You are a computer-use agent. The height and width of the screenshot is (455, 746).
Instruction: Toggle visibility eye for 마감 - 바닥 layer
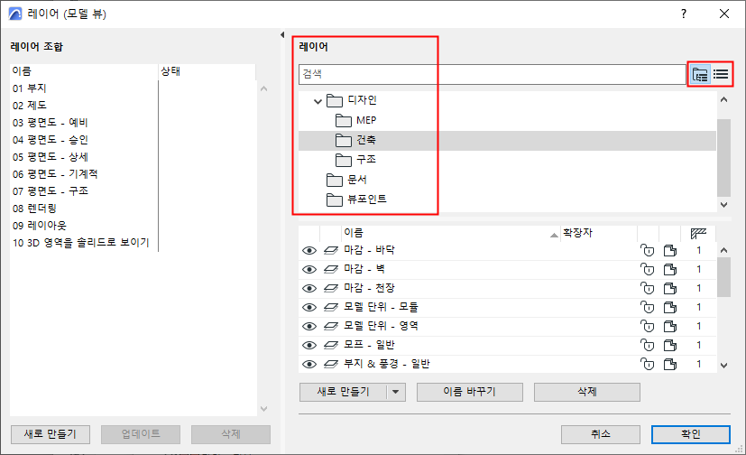pyautogui.click(x=309, y=250)
